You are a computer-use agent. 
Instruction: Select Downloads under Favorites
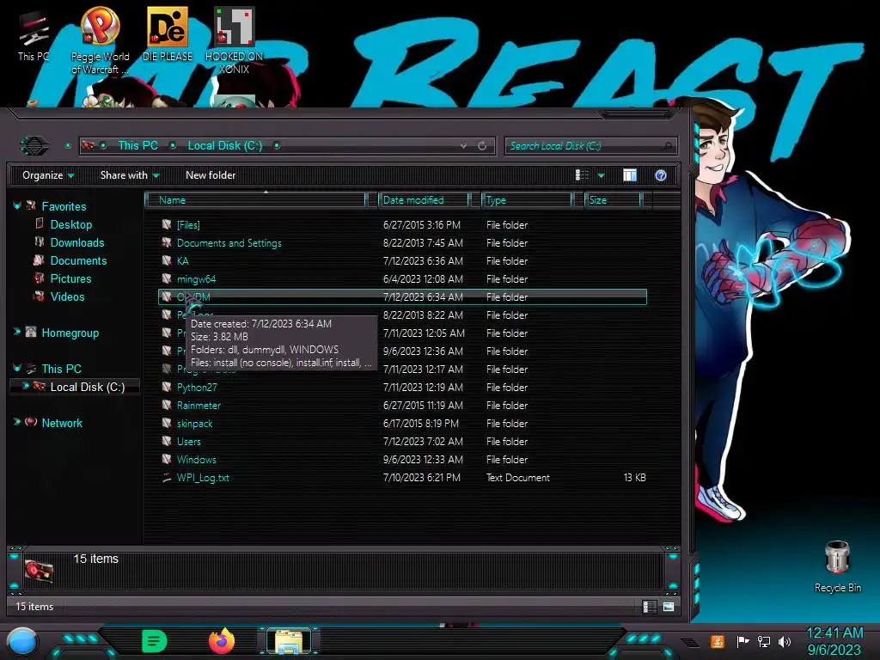(x=76, y=242)
